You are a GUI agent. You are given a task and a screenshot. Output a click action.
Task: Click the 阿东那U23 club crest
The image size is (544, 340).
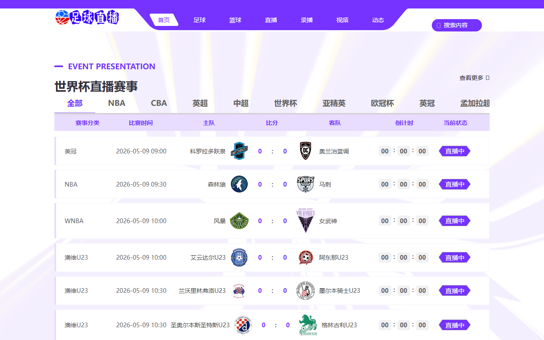coord(306,258)
